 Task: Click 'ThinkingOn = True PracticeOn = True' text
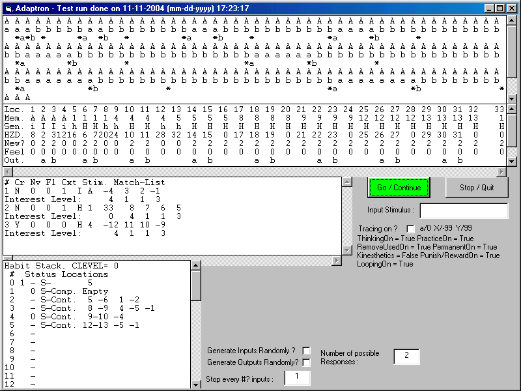[x=415, y=239]
